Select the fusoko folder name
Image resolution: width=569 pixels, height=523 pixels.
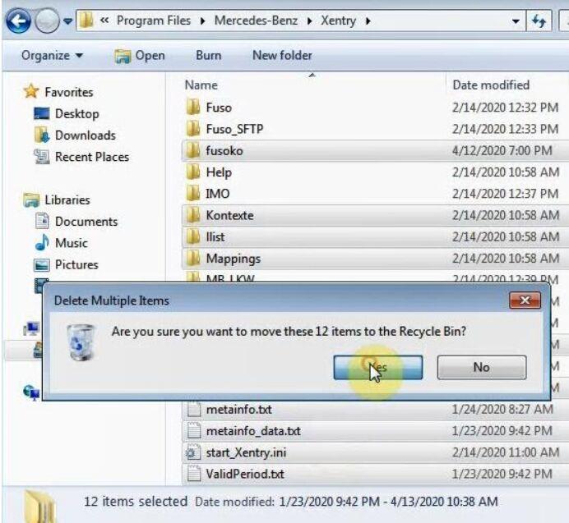pyautogui.click(x=224, y=151)
